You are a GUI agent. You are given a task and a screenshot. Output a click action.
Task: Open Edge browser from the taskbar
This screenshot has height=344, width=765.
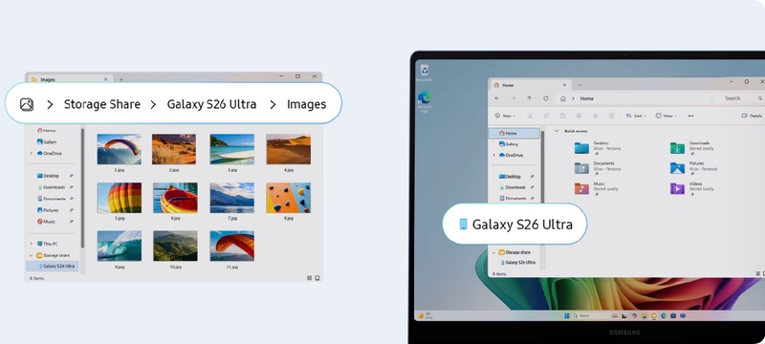point(664,315)
